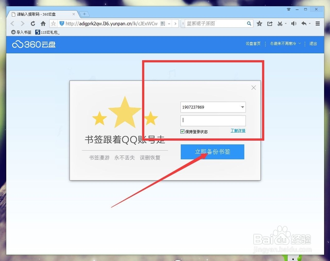The width and height of the screenshot is (330, 261).
Task: Open the share icon next to the star
Action: pos(270,23)
